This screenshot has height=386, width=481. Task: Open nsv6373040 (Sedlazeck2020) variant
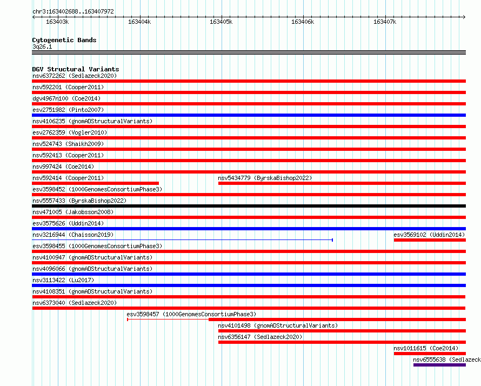tap(75, 303)
